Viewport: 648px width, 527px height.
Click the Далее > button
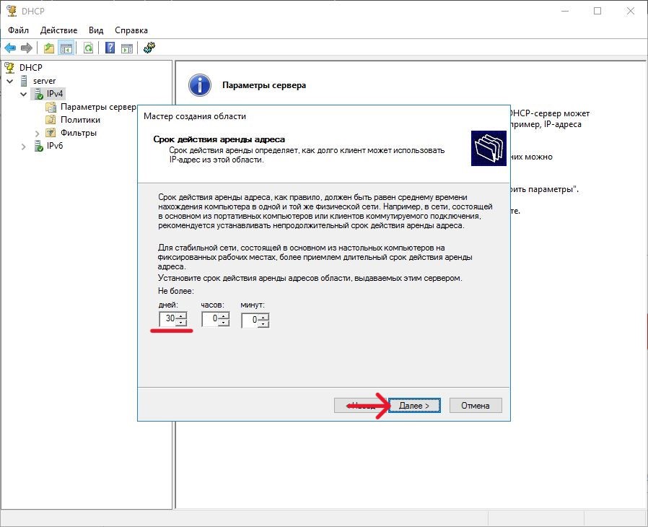point(414,406)
